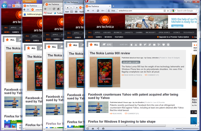
Task: Sort by hash symbol icon in Opera
Action: 149,45
